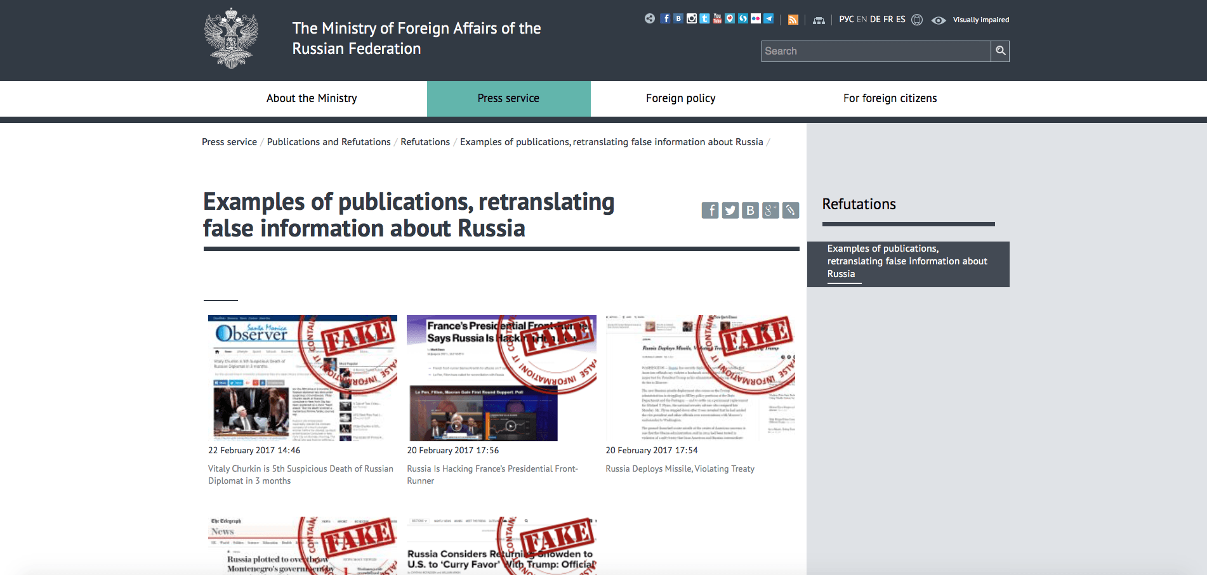The width and height of the screenshot is (1207, 575).
Task: Go to Press service breadcrumb link
Action: [229, 142]
